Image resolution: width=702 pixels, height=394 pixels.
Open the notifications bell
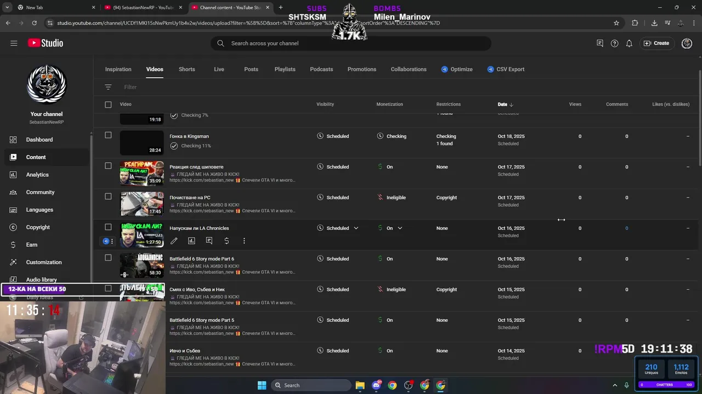(x=629, y=43)
